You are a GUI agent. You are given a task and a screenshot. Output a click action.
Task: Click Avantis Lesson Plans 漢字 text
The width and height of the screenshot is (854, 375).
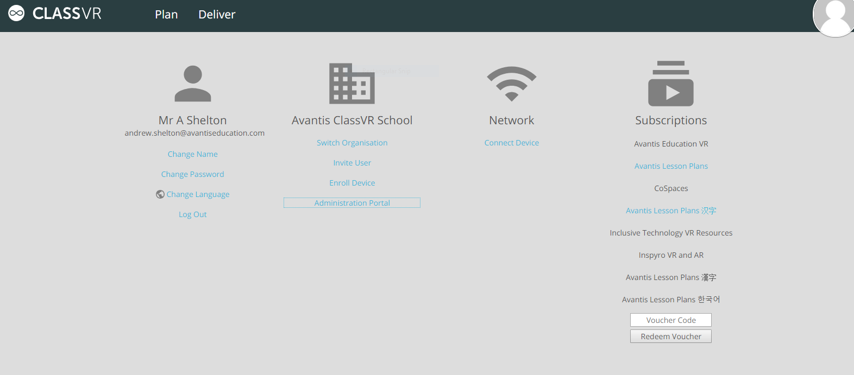pyautogui.click(x=671, y=277)
